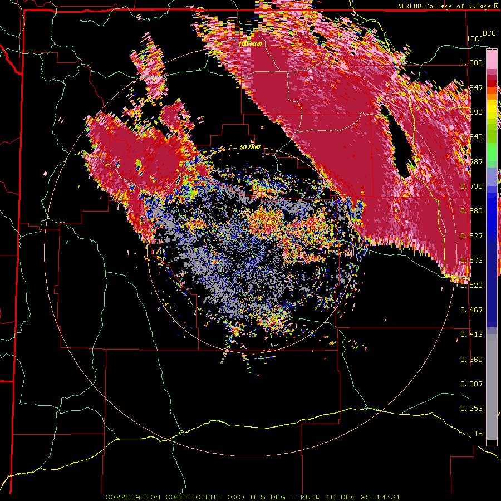
Task: Click the 50 NMI range ring label
Action: 250,148
